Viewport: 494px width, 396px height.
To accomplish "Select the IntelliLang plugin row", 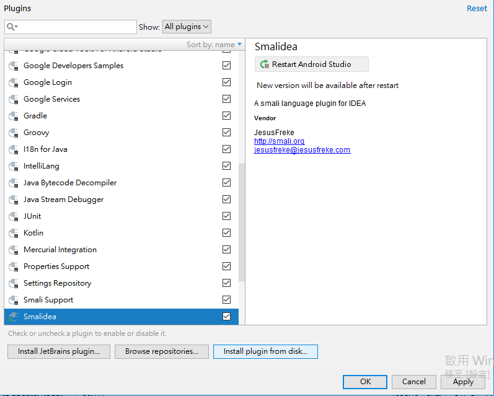I will pyautogui.click(x=121, y=165).
